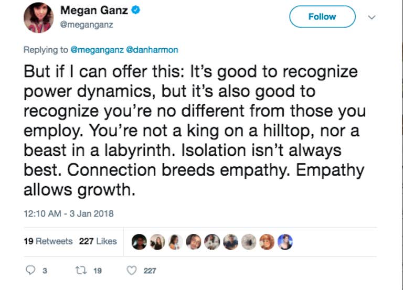Open the Megan Ganz display name

tap(94, 10)
